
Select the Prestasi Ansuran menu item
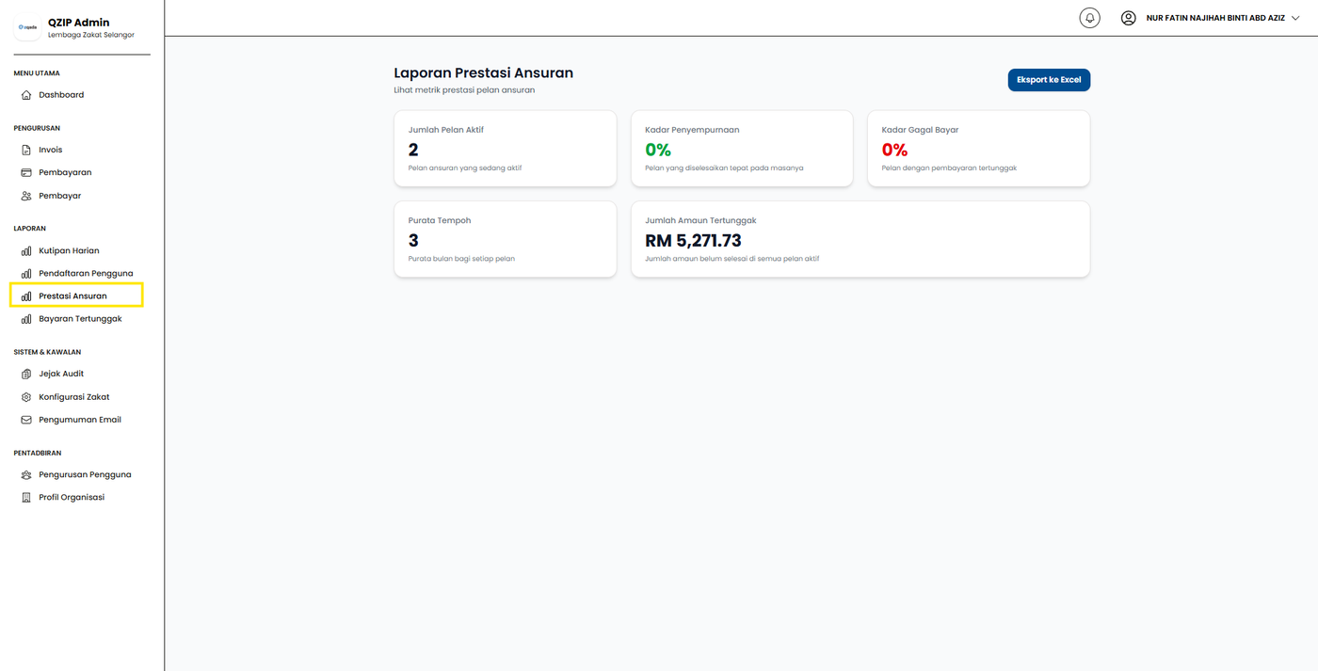tap(72, 296)
